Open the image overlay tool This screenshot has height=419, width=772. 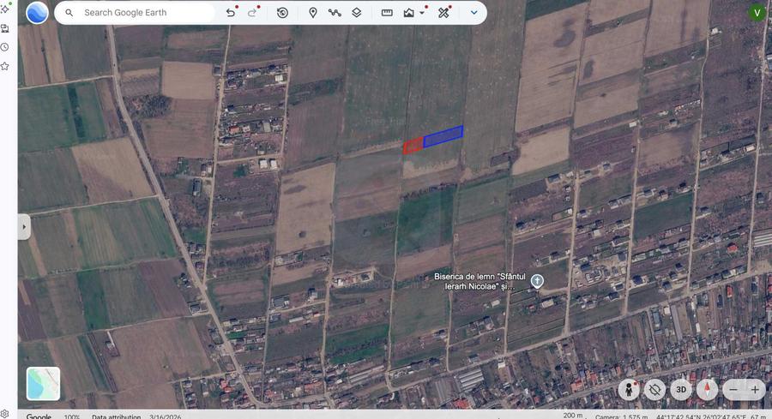pyautogui.click(x=408, y=13)
